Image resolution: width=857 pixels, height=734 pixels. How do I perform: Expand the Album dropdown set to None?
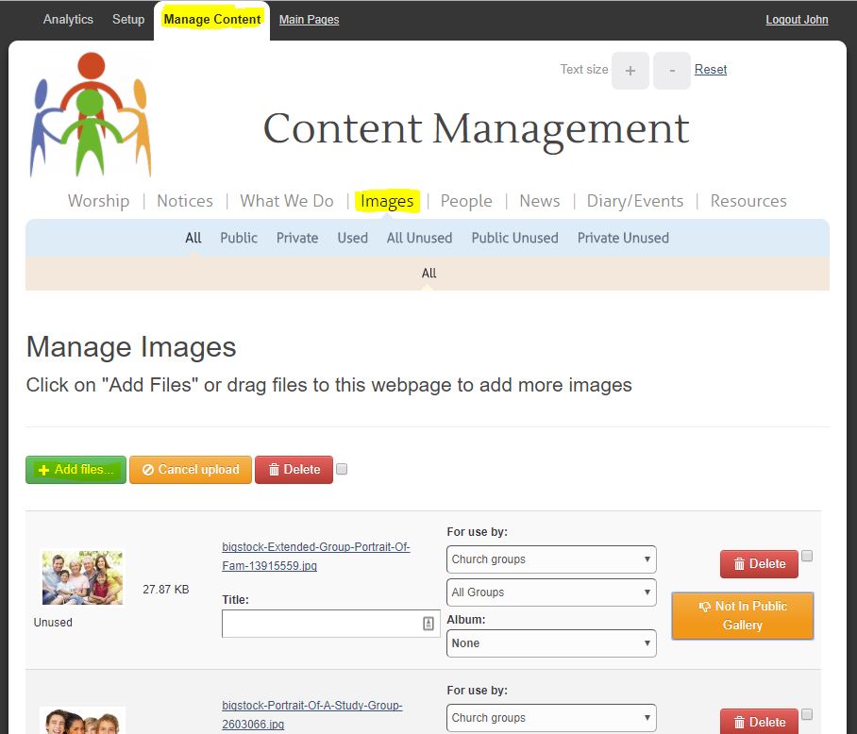point(550,643)
